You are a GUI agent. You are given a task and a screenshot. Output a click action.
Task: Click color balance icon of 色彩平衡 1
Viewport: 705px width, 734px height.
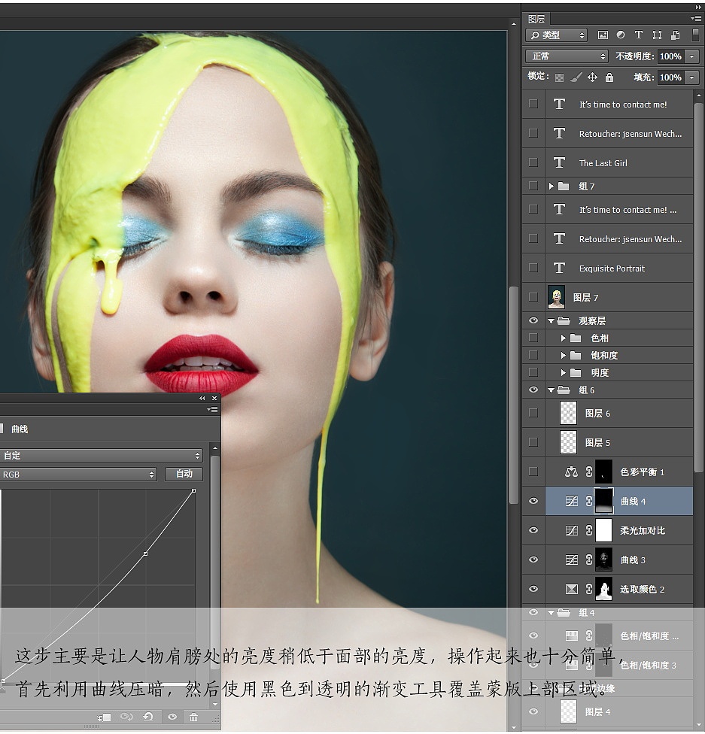click(572, 472)
